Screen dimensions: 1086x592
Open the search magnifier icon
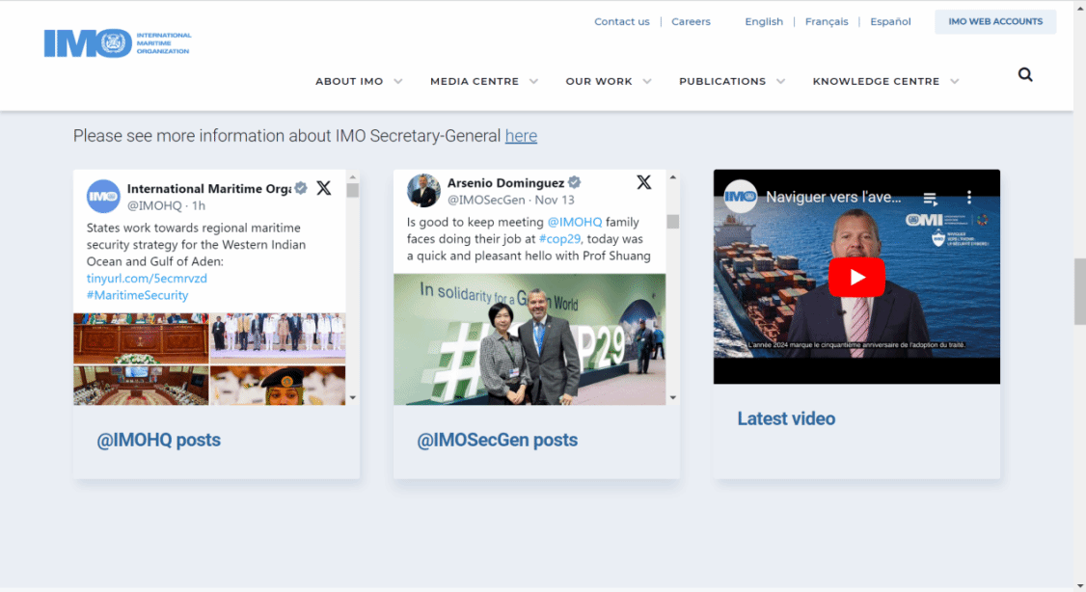point(1025,75)
